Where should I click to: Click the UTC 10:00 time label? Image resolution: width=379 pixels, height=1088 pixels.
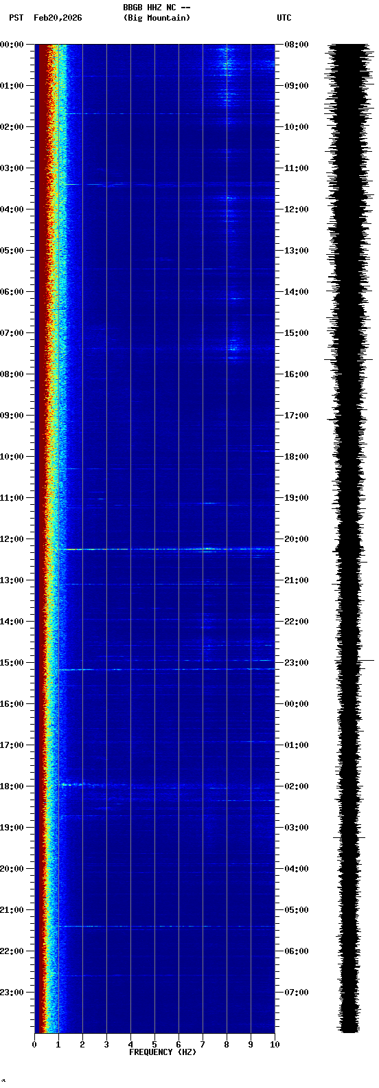click(297, 127)
